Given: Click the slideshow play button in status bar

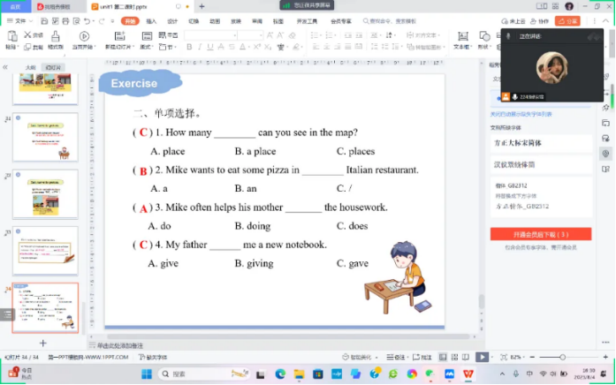Looking at the screenshot, I should [482, 357].
